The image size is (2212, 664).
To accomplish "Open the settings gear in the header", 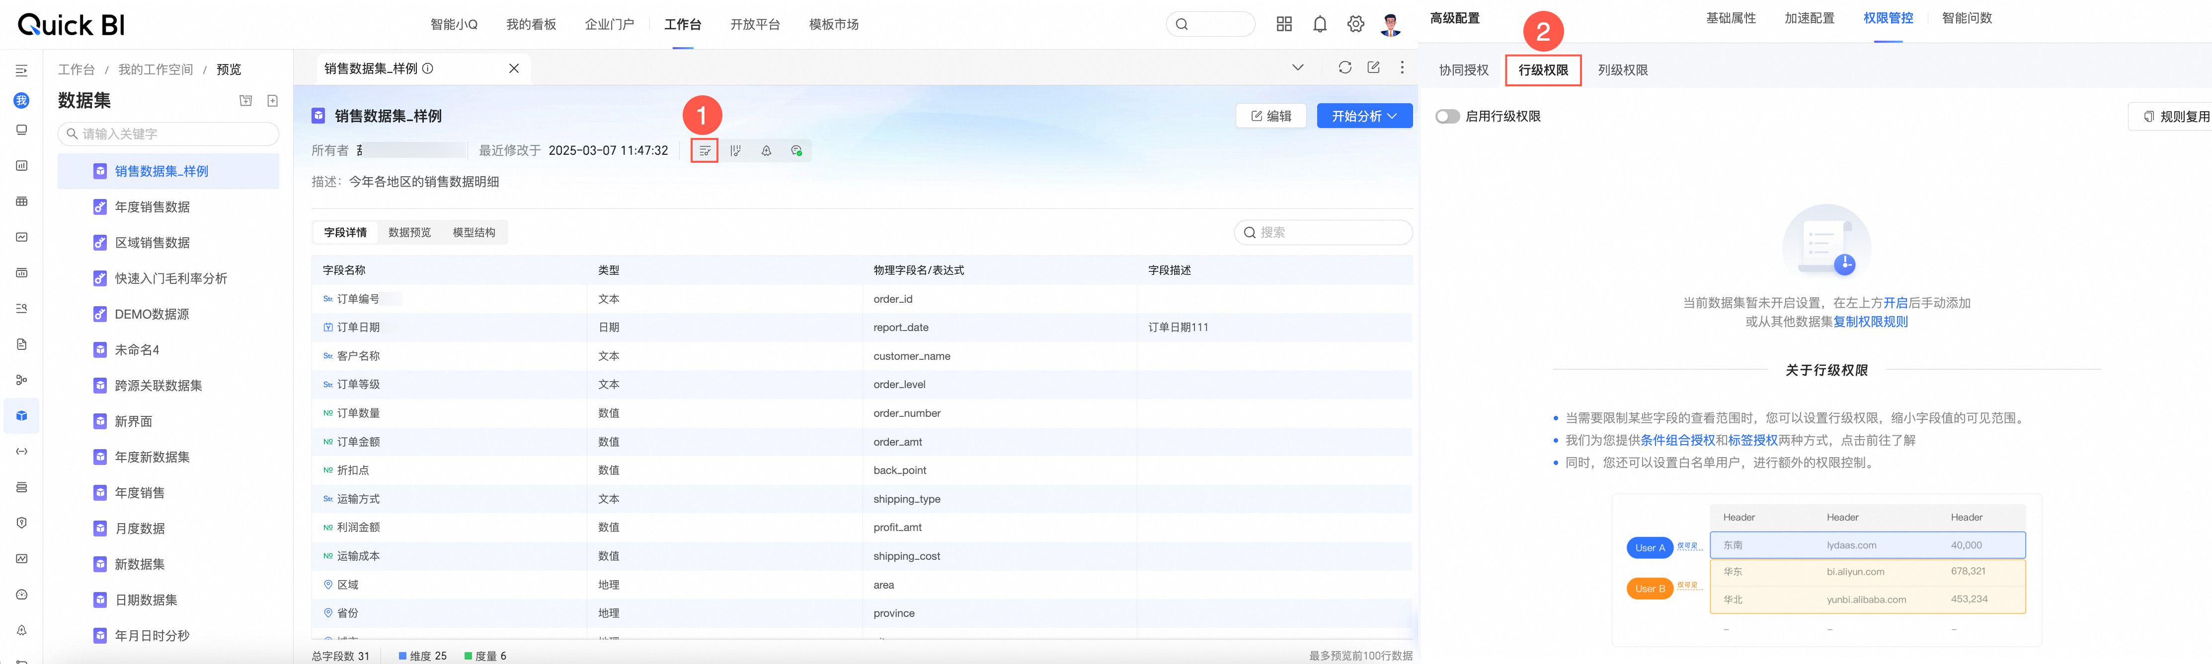I will [x=1355, y=25].
